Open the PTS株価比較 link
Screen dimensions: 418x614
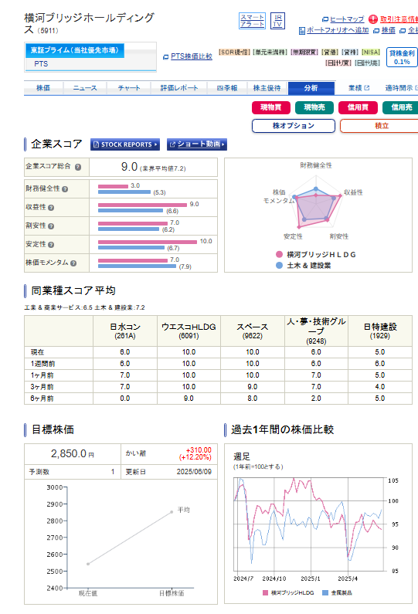(191, 56)
